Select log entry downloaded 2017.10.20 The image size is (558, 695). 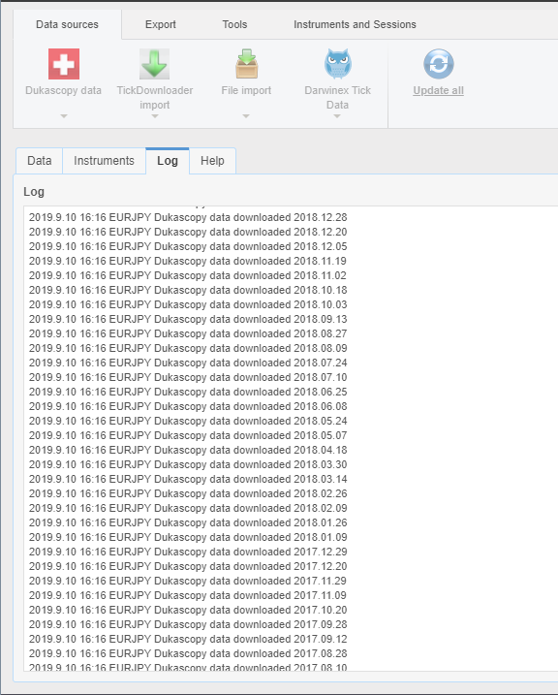188,610
